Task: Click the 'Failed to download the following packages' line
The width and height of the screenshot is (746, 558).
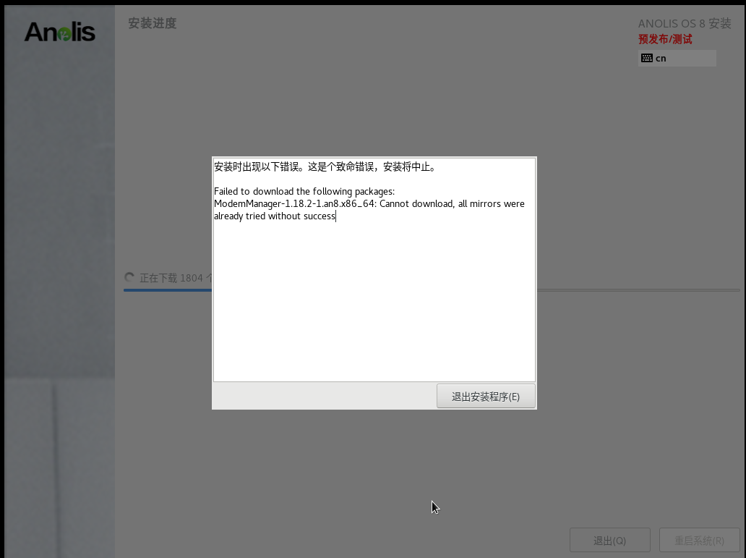Action: pos(304,192)
